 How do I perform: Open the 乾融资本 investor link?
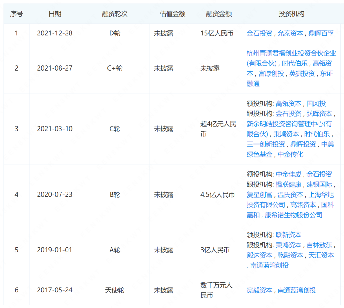(290, 255)
